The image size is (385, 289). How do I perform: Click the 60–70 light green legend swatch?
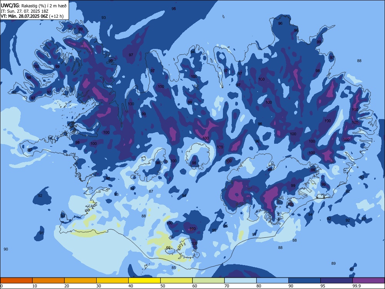[208, 281]
